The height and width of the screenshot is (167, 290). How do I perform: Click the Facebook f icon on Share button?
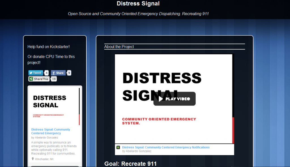[x=54, y=73]
